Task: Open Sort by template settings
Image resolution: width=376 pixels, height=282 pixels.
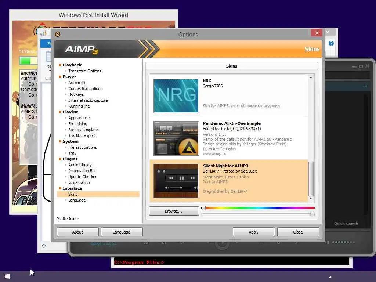Action: click(83, 130)
